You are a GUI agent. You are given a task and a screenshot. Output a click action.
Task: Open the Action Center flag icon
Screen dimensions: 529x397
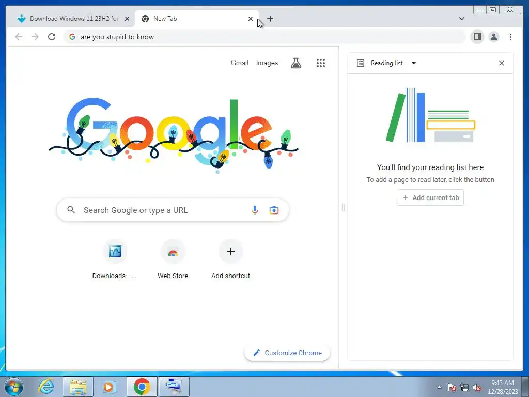pos(452,387)
